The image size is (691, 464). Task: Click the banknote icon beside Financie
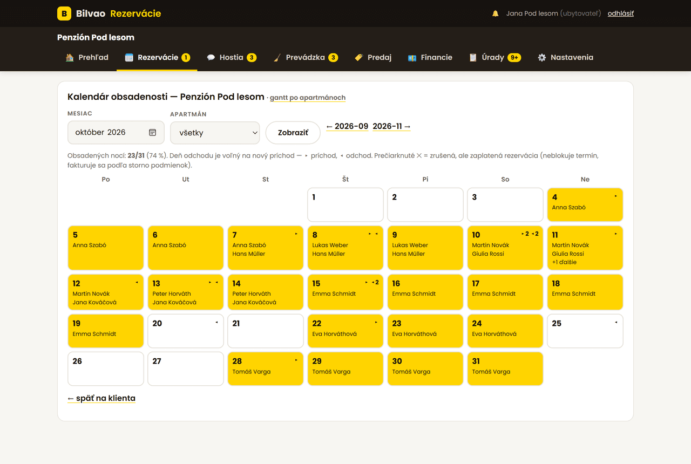coord(412,57)
